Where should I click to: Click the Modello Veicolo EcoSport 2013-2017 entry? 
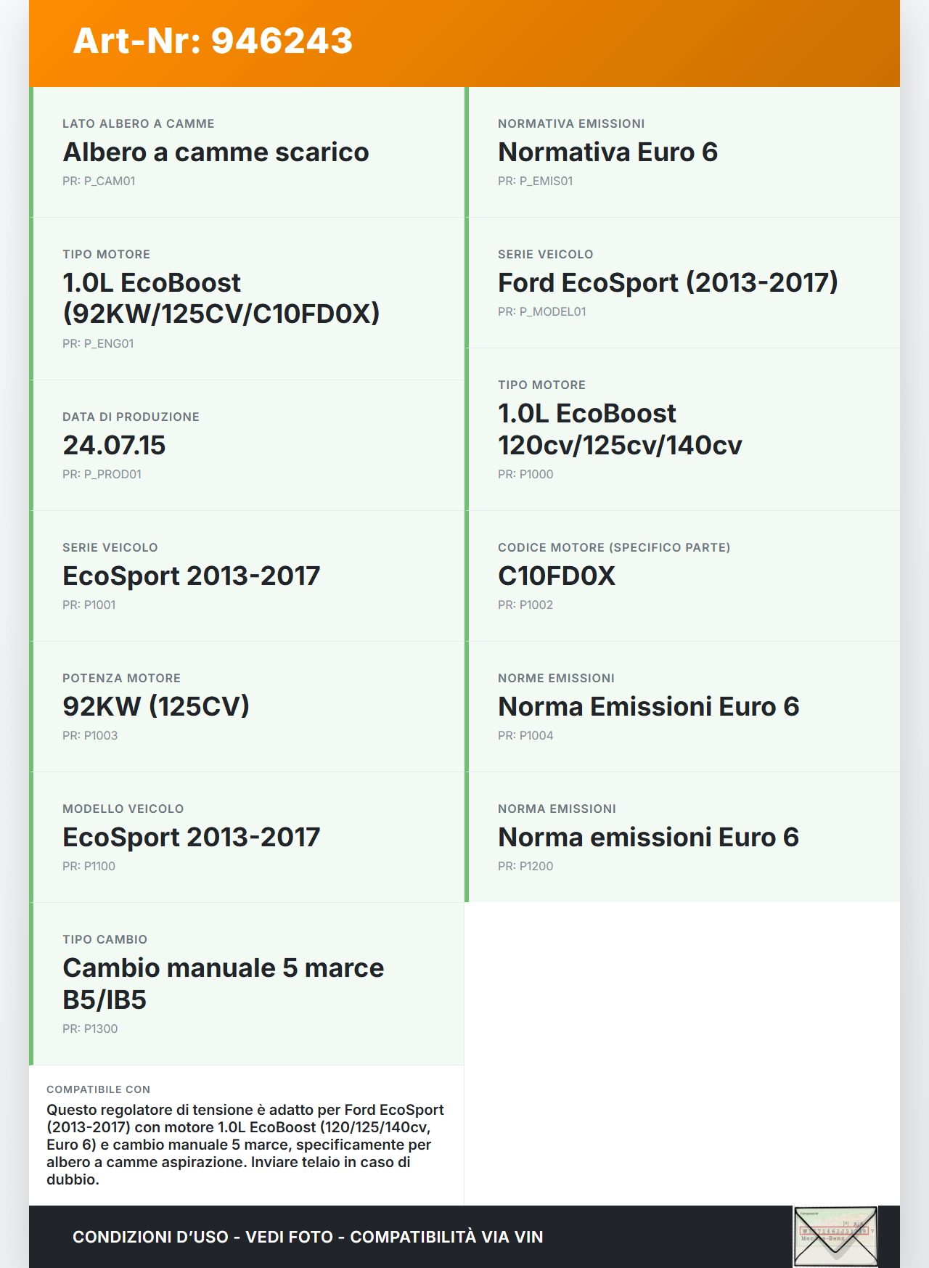coord(191,837)
